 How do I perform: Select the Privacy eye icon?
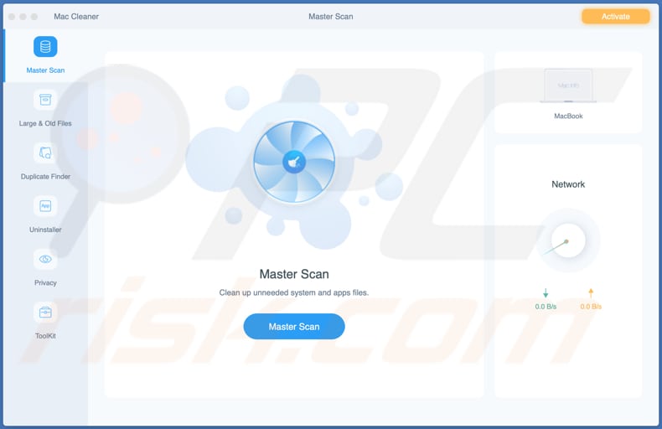tap(45, 259)
